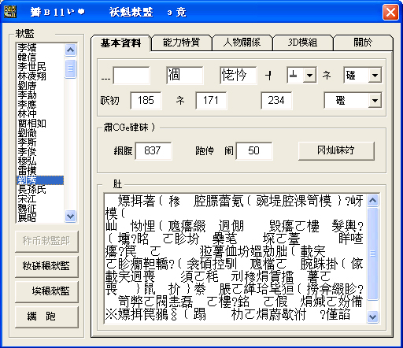Select 李世民 in the character list

(x=32, y=67)
